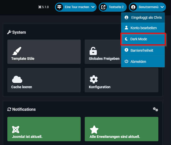This screenshot has width=171, height=145.
Task: Select Konto bearbeiten from user menu
Action: (x=143, y=28)
